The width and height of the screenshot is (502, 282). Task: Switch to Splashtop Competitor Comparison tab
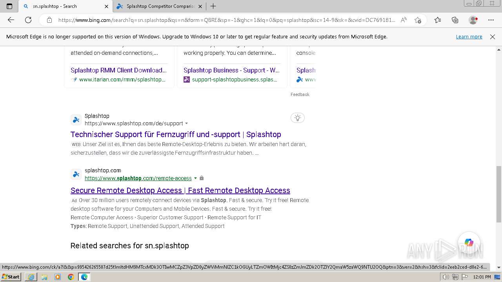(159, 6)
